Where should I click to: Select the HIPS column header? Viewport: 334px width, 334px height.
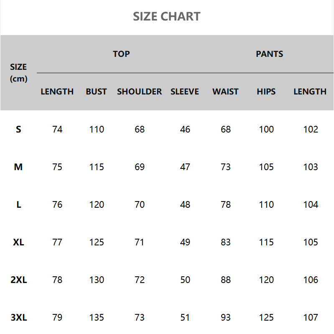pos(266,92)
